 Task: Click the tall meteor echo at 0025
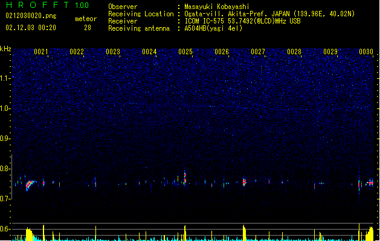(185, 178)
